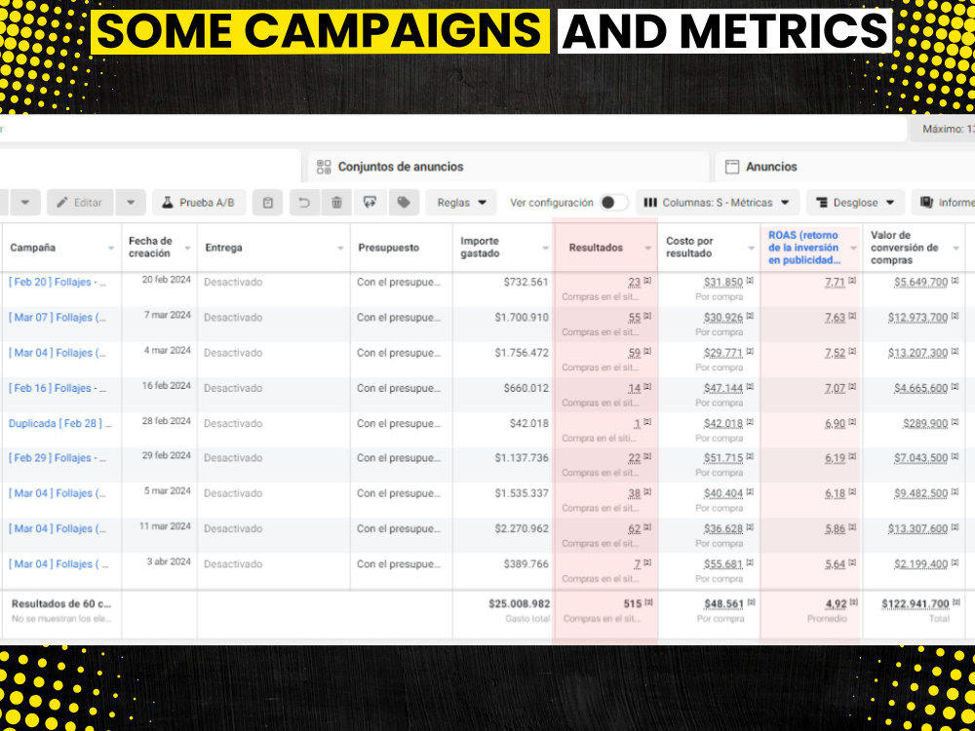Click the Máximo date range button
Screen dimensions: 975x731
[943, 130]
